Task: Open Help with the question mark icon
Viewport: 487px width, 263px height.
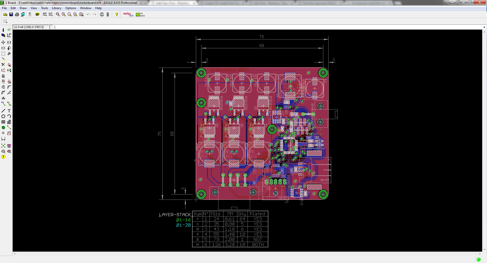Action: point(117,14)
